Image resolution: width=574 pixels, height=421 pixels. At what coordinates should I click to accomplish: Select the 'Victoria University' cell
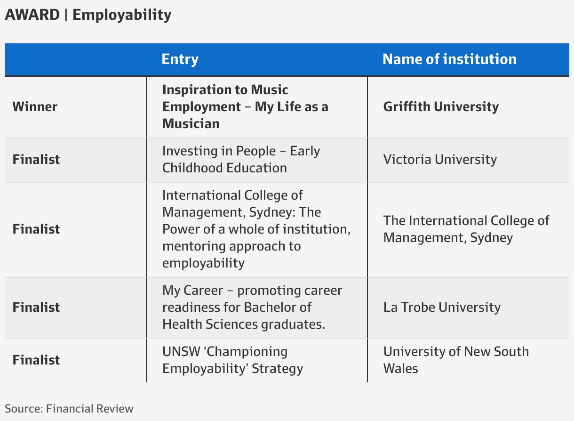coord(440,159)
